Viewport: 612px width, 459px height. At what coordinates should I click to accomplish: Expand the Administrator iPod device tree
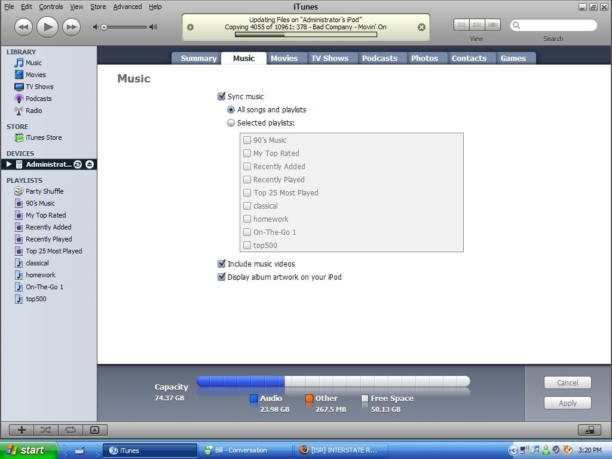pyautogui.click(x=9, y=164)
